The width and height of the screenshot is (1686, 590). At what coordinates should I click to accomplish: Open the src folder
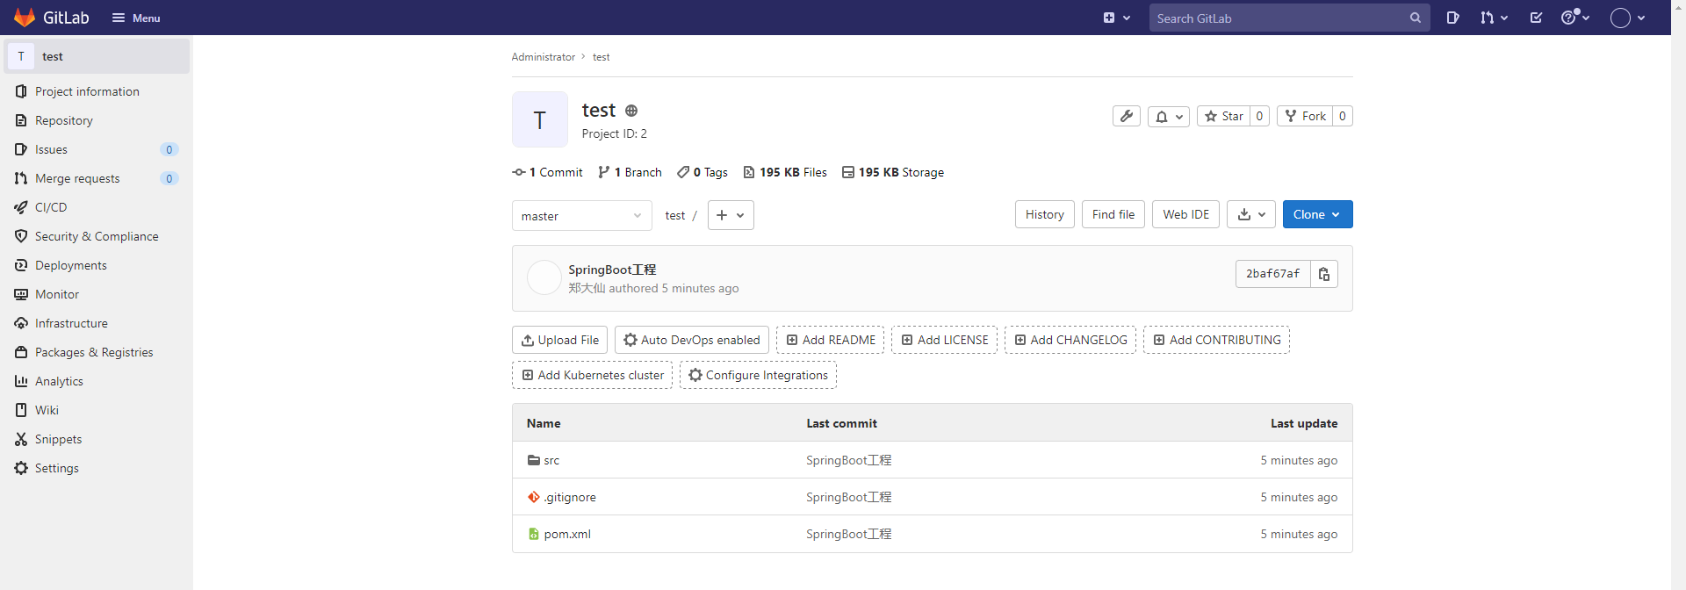551,460
